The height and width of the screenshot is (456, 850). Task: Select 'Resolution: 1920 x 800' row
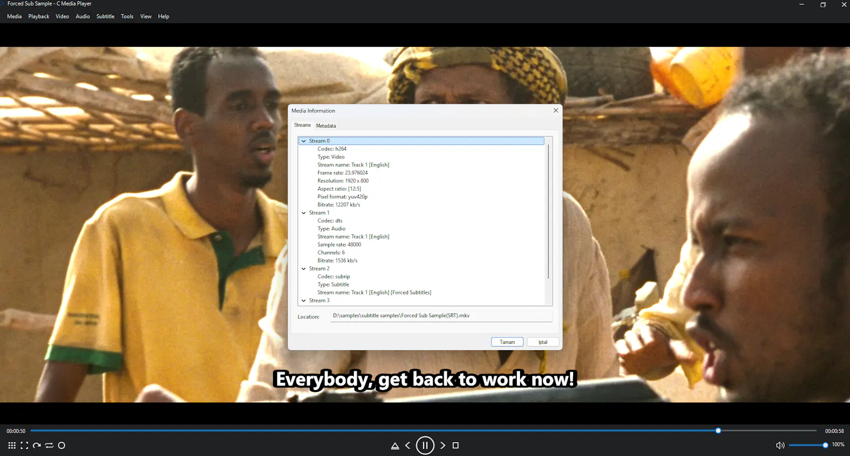click(x=343, y=181)
